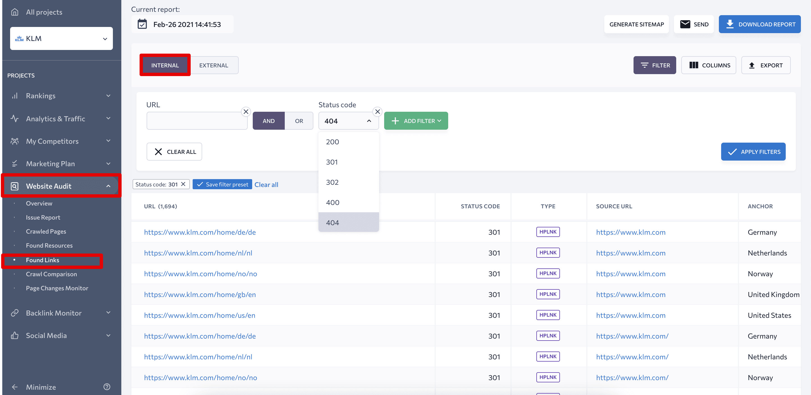Choose 302 from status code list

click(348, 182)
